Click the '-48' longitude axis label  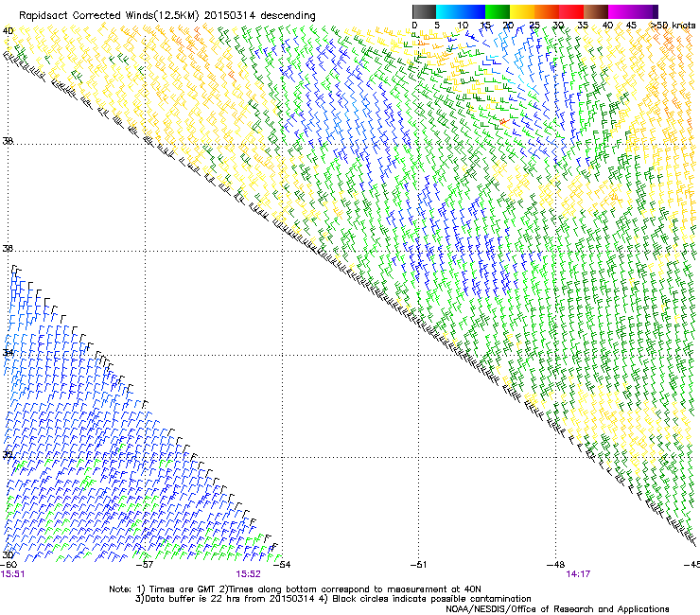[x=555, y=565]
